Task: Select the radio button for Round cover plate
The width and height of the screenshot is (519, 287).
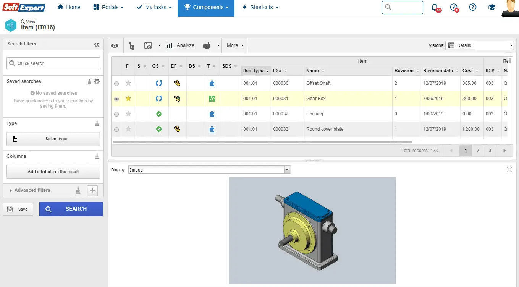Action: 116,129
